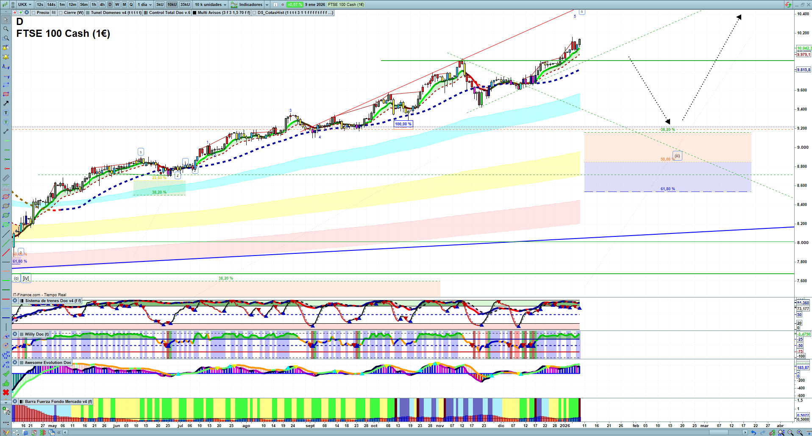Toggle the DS_CotasHist indicator checkbox
812x436 pixels.
click(254, 13)
